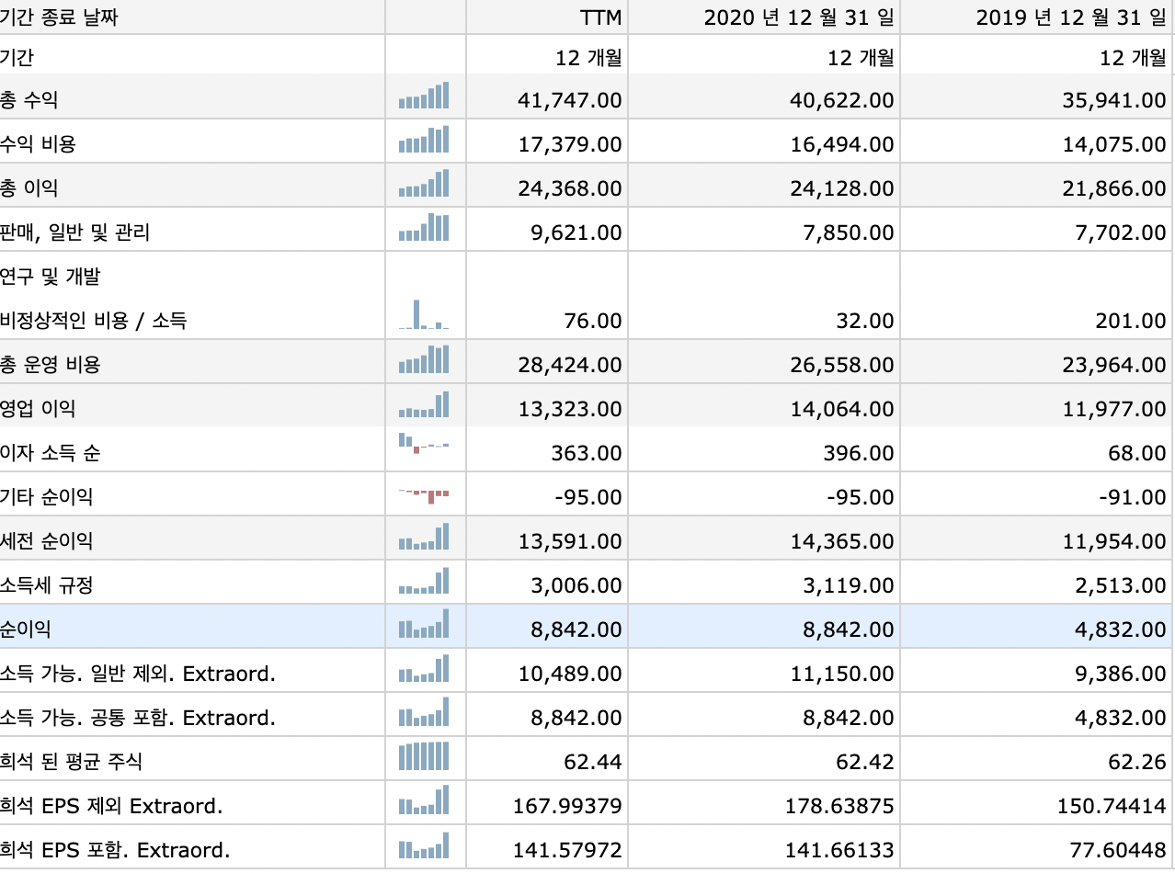
Task: Click the highlighted 순이익 row label
Action: 26,629
